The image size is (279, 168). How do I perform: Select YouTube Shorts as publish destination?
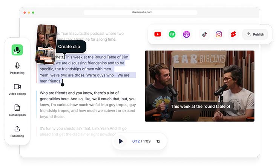pyautogui.click(x=233, y=34)
